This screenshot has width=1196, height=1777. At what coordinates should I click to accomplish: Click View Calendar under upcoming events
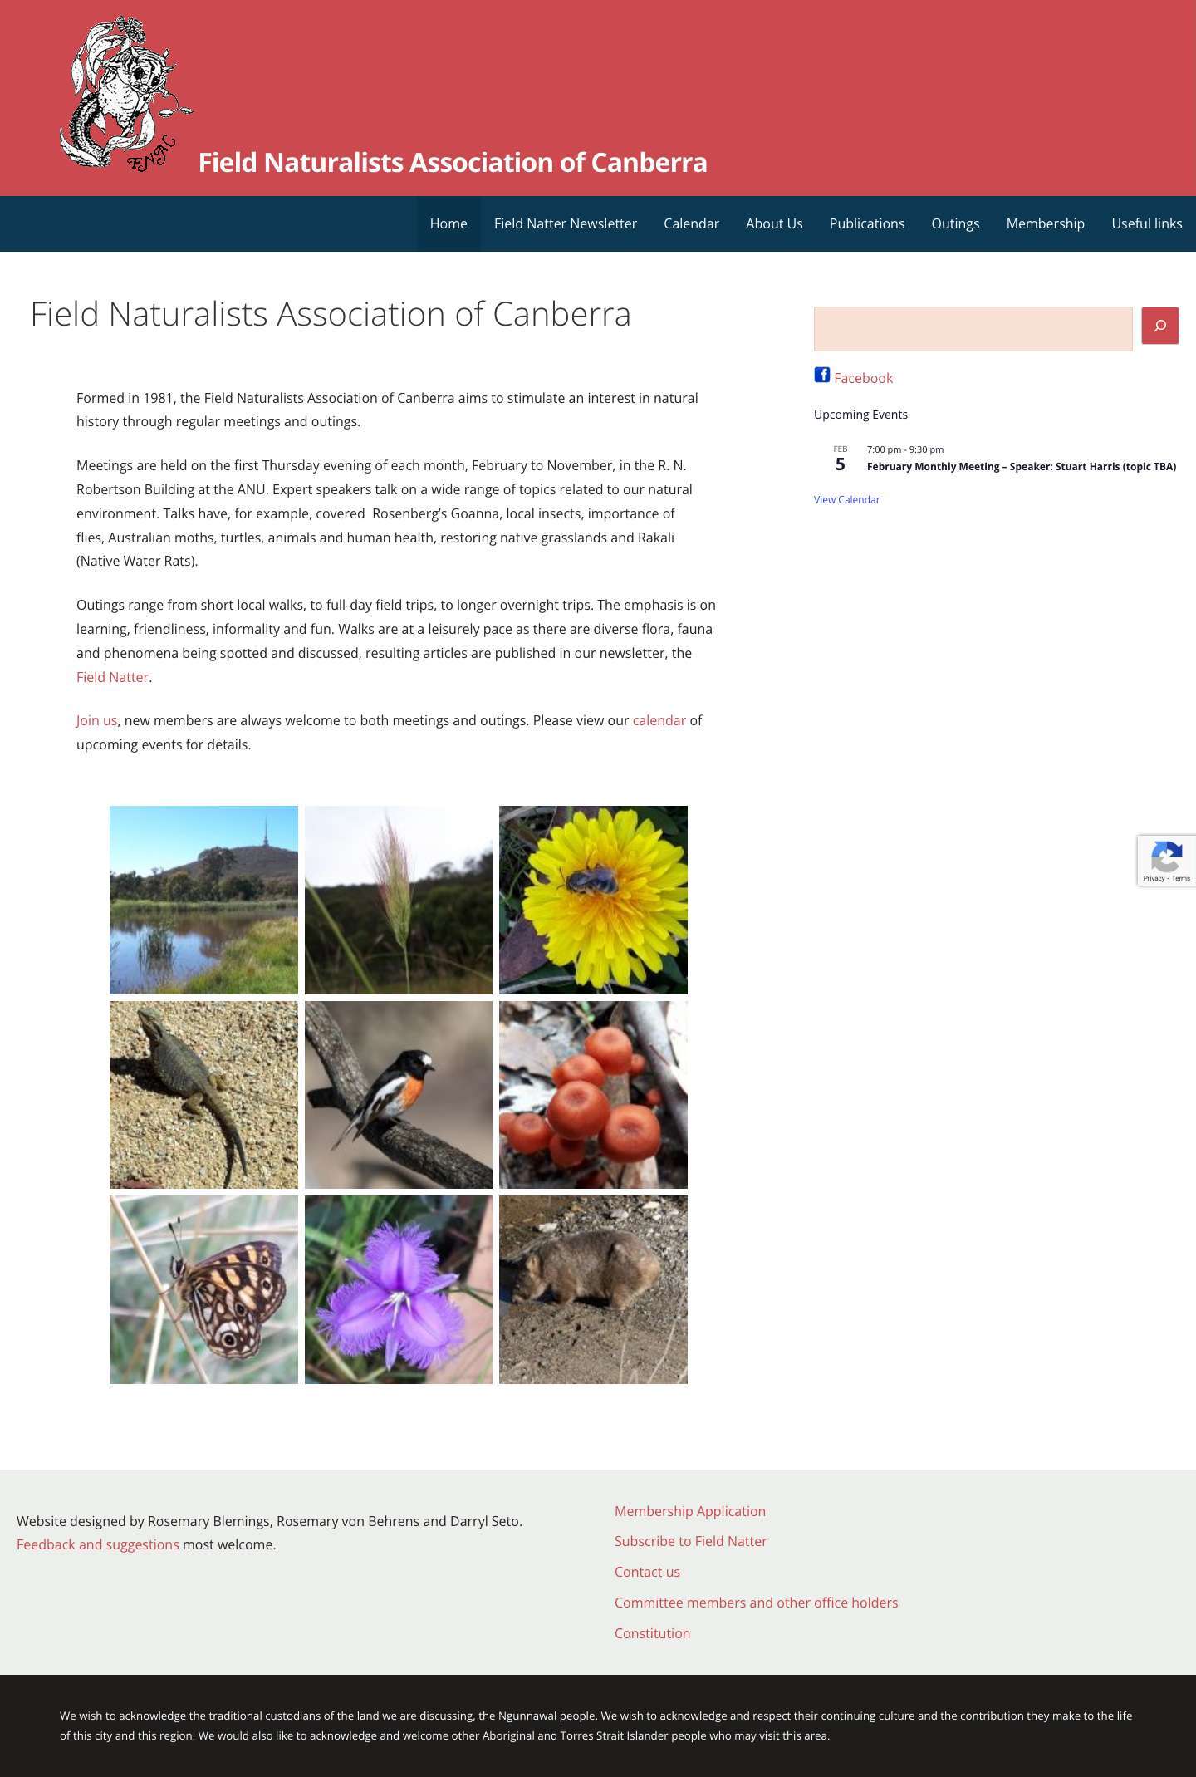pos(846,499)
